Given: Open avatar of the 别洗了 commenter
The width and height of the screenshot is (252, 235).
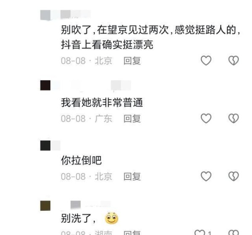Looking at the screenshot, I should (x=45, y=206).
